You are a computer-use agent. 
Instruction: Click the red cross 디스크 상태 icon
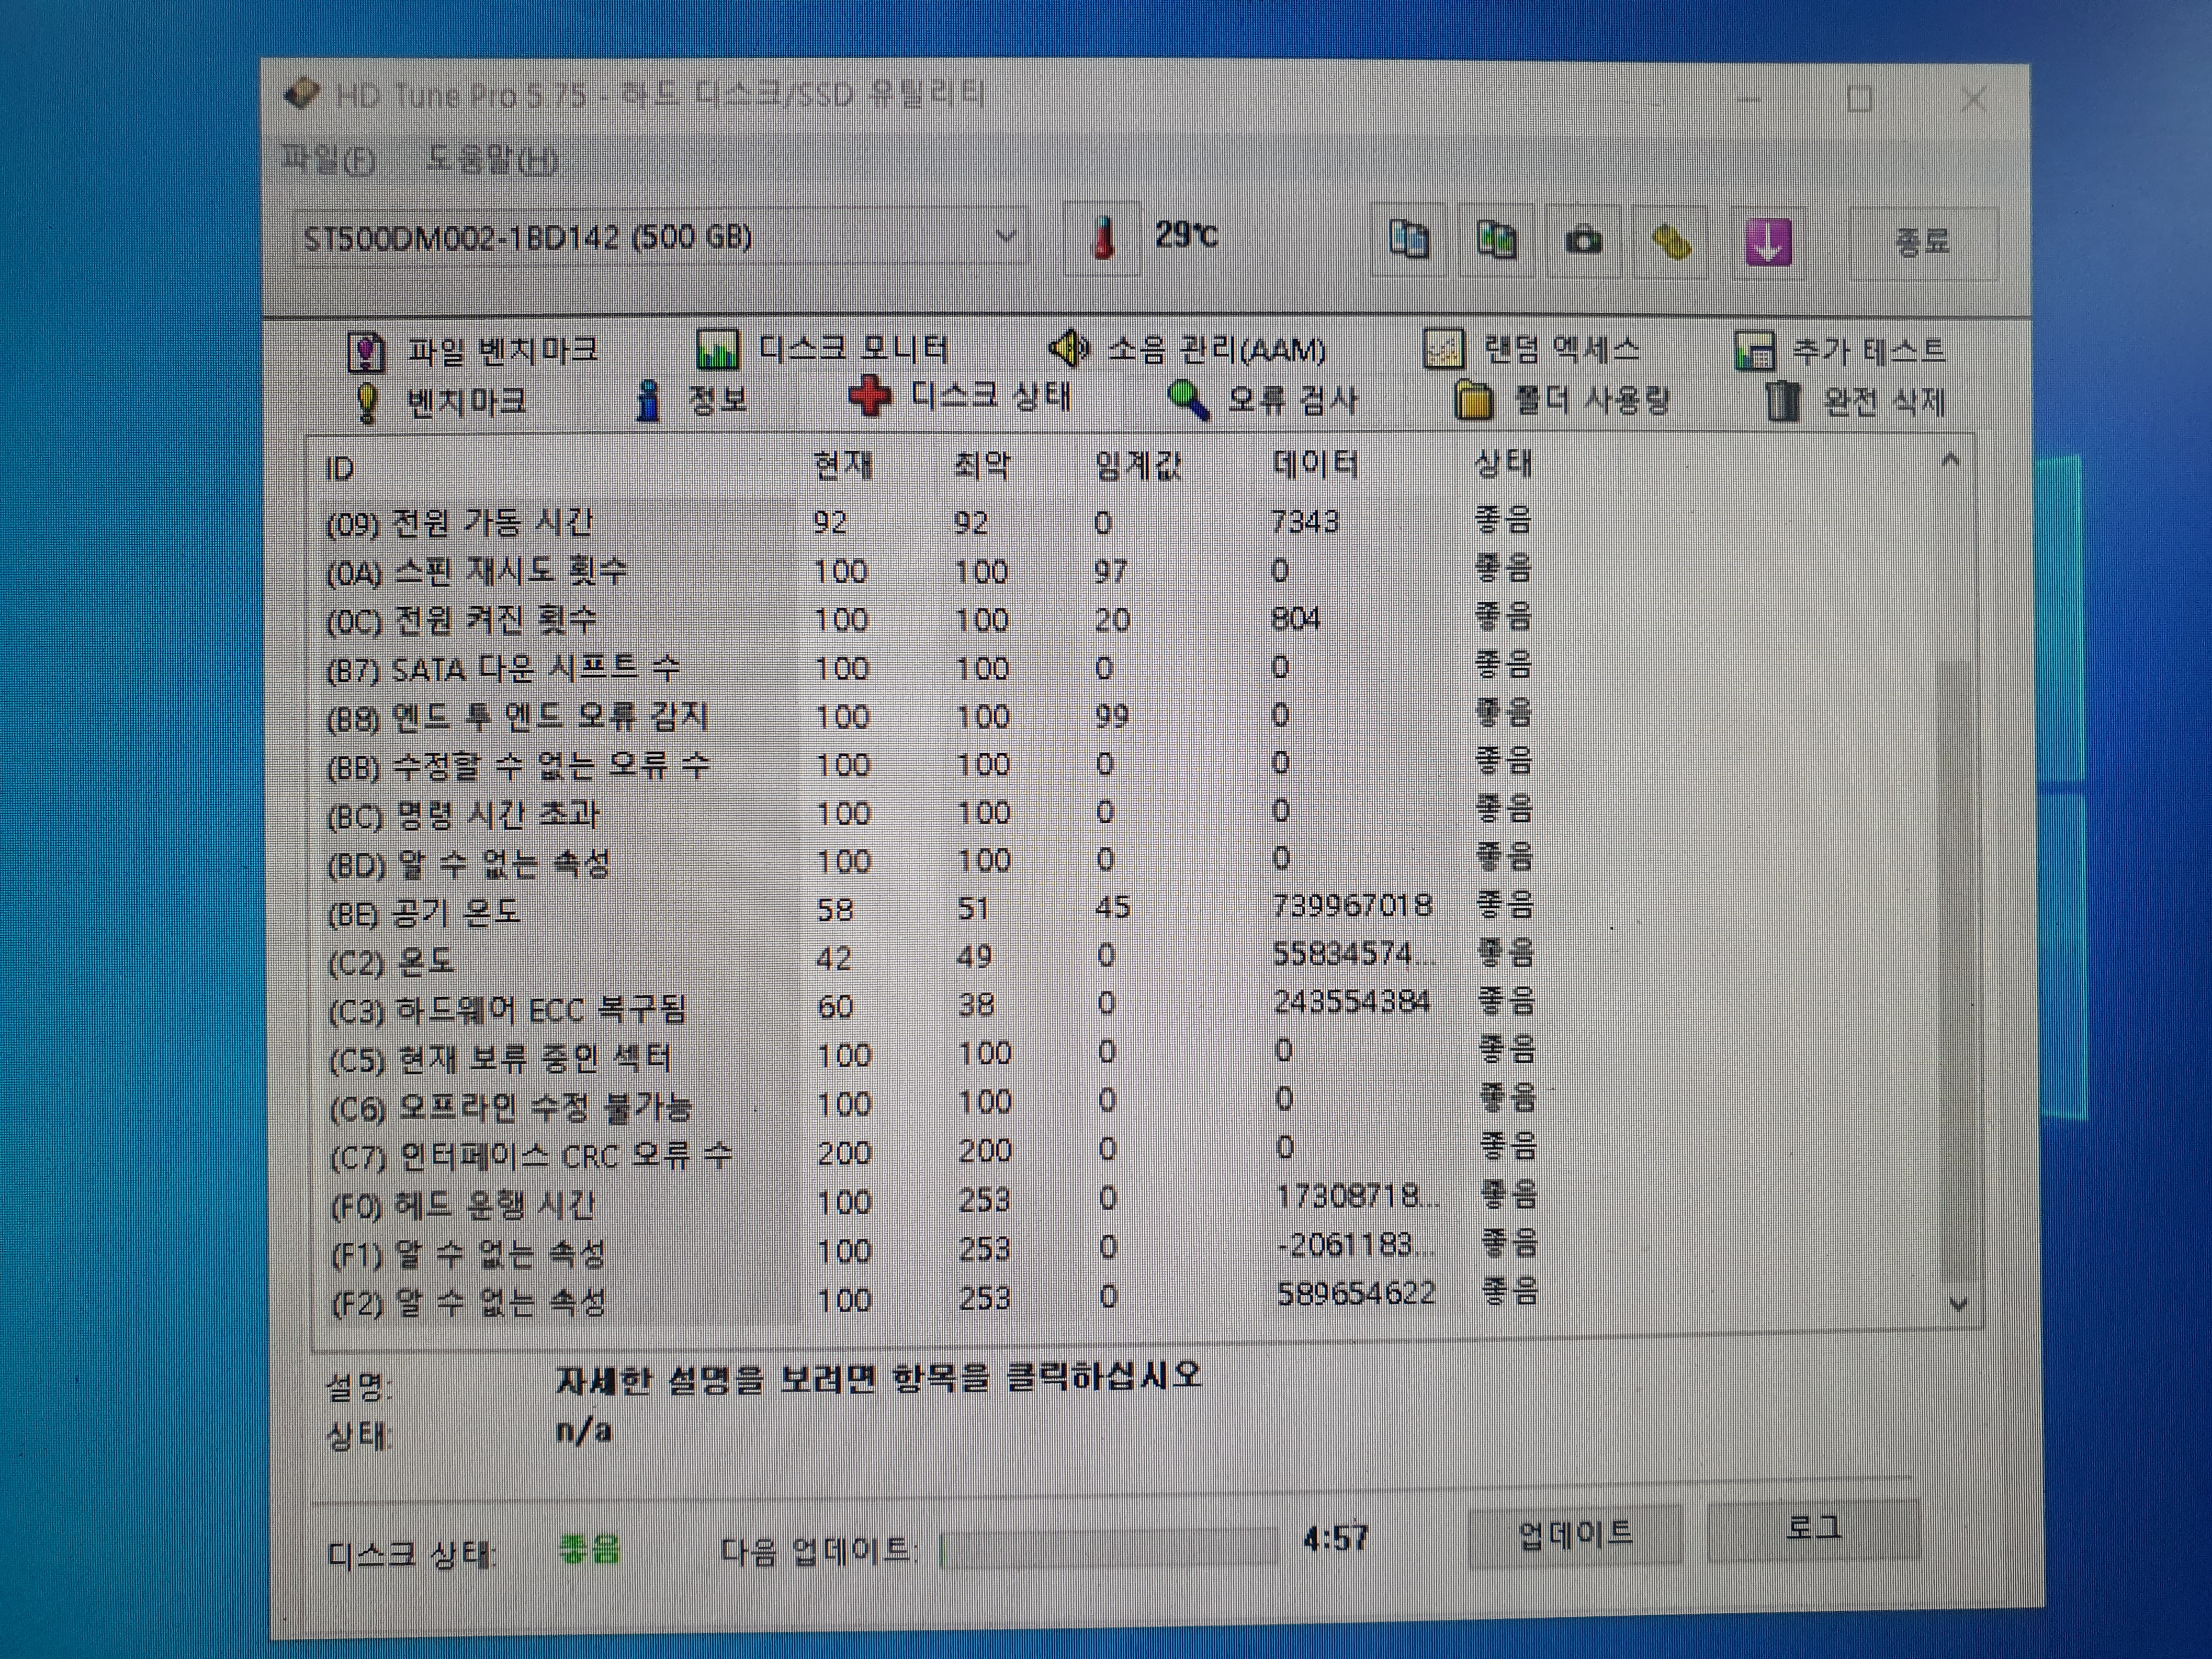click(x=869, y=397)
